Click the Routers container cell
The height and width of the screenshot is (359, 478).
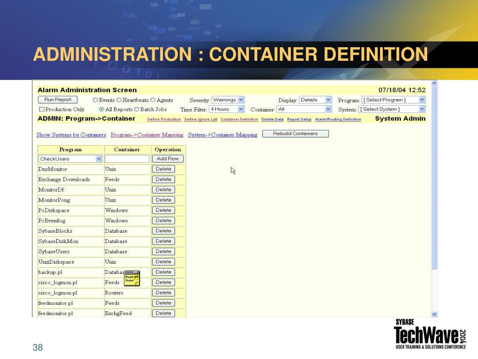(x=127, y=293)
